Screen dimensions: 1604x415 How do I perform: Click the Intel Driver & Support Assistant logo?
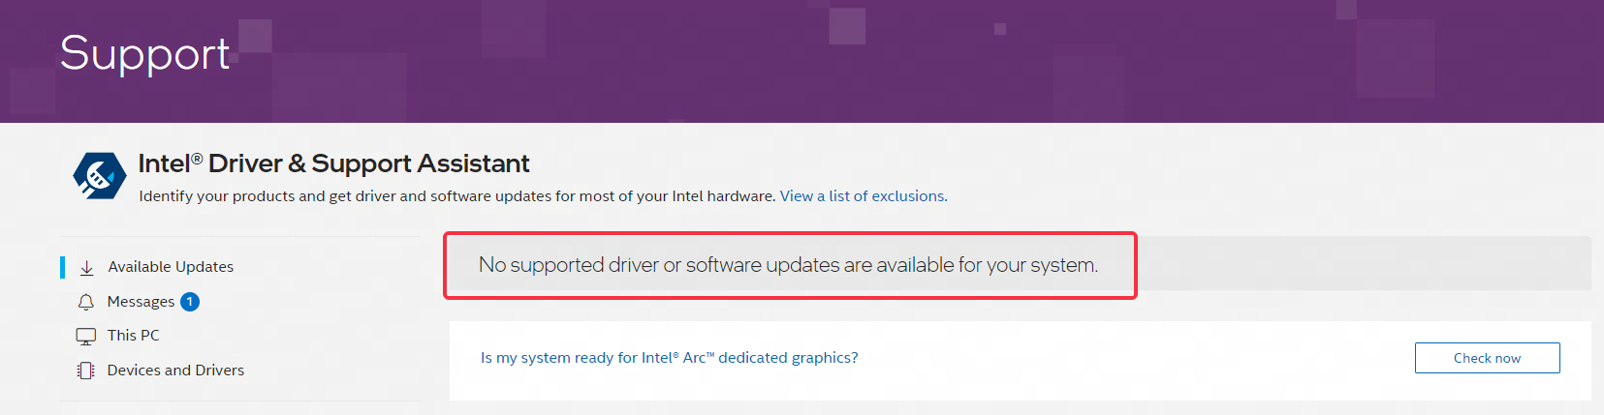[x=100, y=176]
